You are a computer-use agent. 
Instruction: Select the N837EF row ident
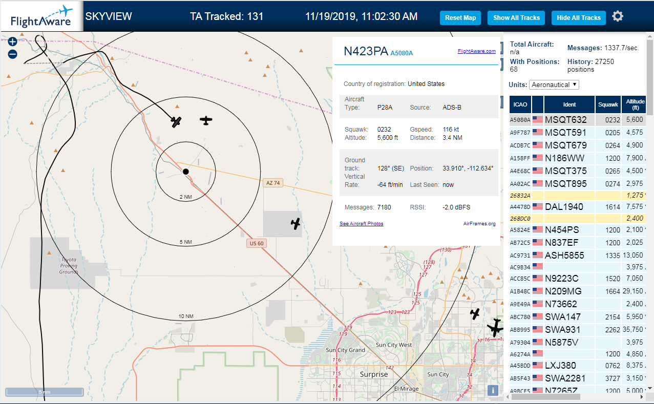click(x=562, y=243)
